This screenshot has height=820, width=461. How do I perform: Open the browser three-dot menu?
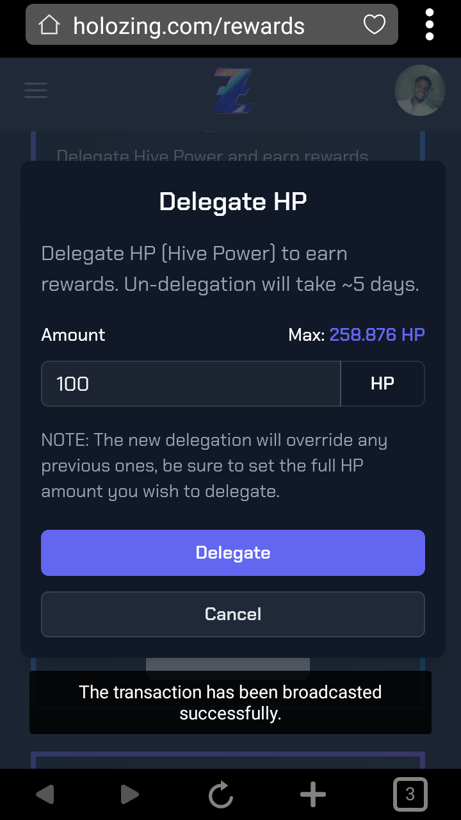tap(429, 25)
